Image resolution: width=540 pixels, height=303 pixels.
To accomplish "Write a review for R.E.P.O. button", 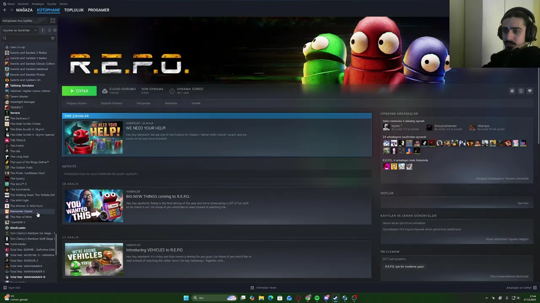I will tap(404, 266).
